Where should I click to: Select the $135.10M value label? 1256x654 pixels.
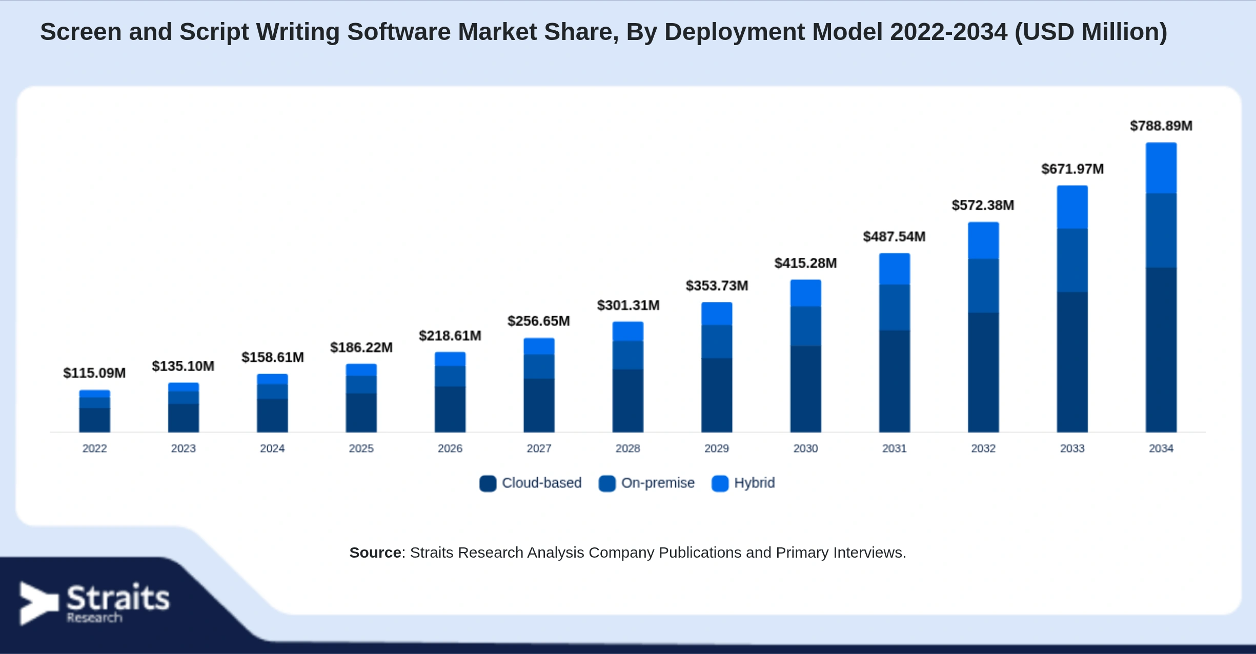[x=183, y=366]
